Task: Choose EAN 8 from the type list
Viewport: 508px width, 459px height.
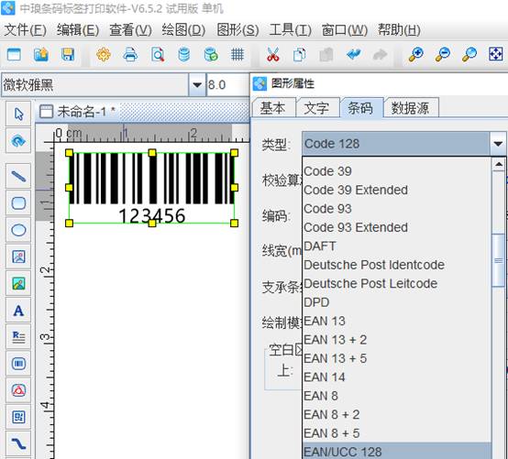Action: (397, 396)
